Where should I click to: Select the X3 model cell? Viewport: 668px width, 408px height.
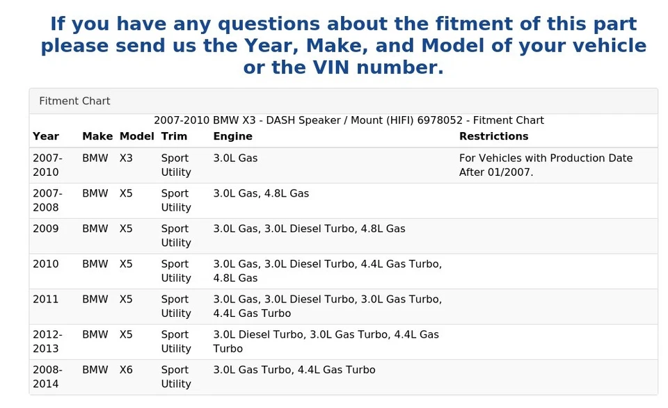click(x=126, y=158)
